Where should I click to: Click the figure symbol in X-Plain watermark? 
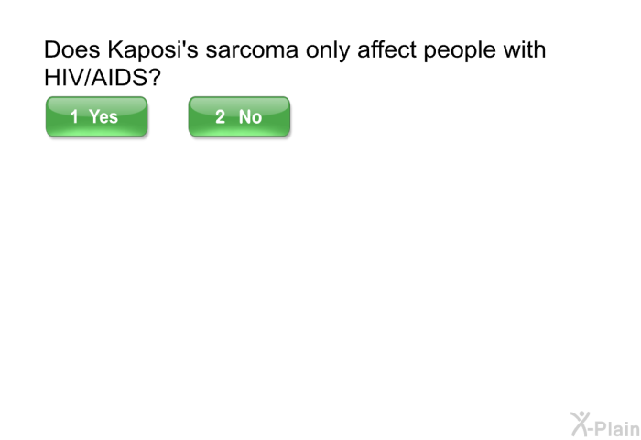[x=580, y=423]
